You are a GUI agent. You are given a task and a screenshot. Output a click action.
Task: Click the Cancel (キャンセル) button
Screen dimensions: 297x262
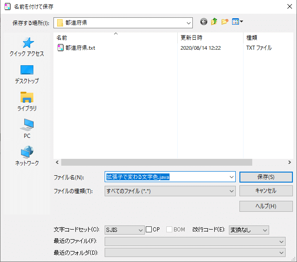click(266, 191)
